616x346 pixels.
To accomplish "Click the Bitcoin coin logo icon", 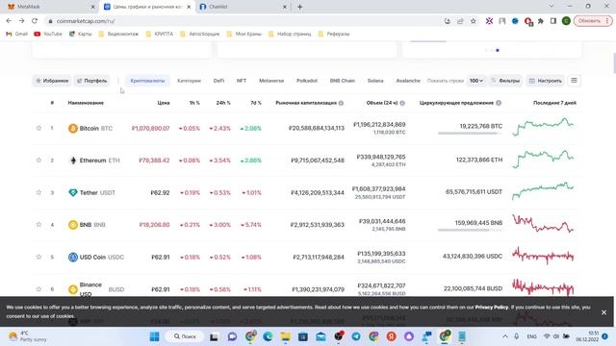I will click(73, 128).
